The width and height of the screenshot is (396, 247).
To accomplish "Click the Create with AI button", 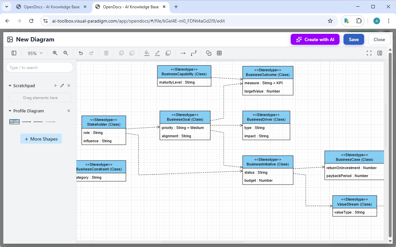I will [x=315, y=39].
